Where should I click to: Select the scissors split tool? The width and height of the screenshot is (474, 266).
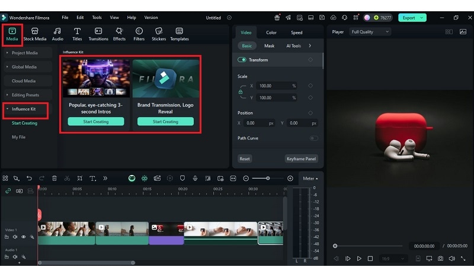pos(67,179)
